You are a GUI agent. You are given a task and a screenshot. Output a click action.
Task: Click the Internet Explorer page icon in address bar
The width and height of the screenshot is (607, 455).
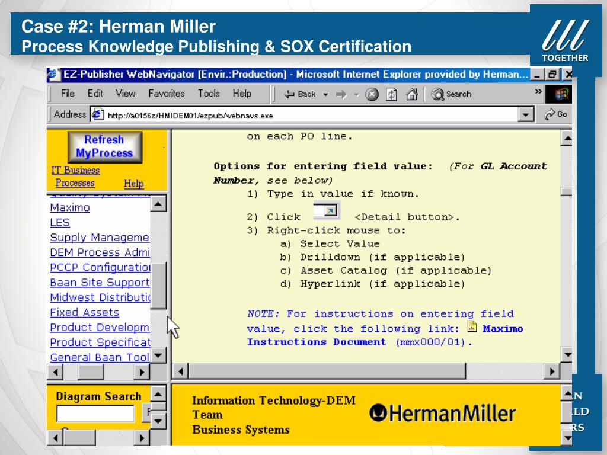click(98, 114)
